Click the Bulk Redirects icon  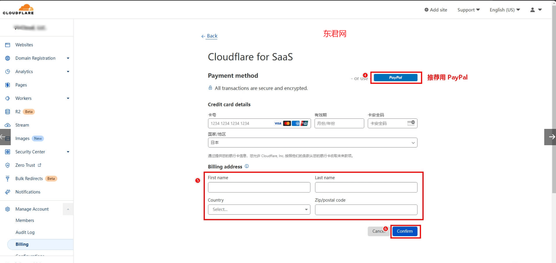click(x=8, y=178)
